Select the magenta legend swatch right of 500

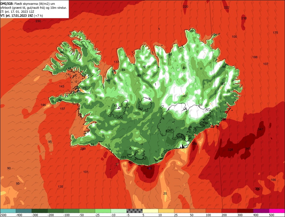[x=277, y=211]
